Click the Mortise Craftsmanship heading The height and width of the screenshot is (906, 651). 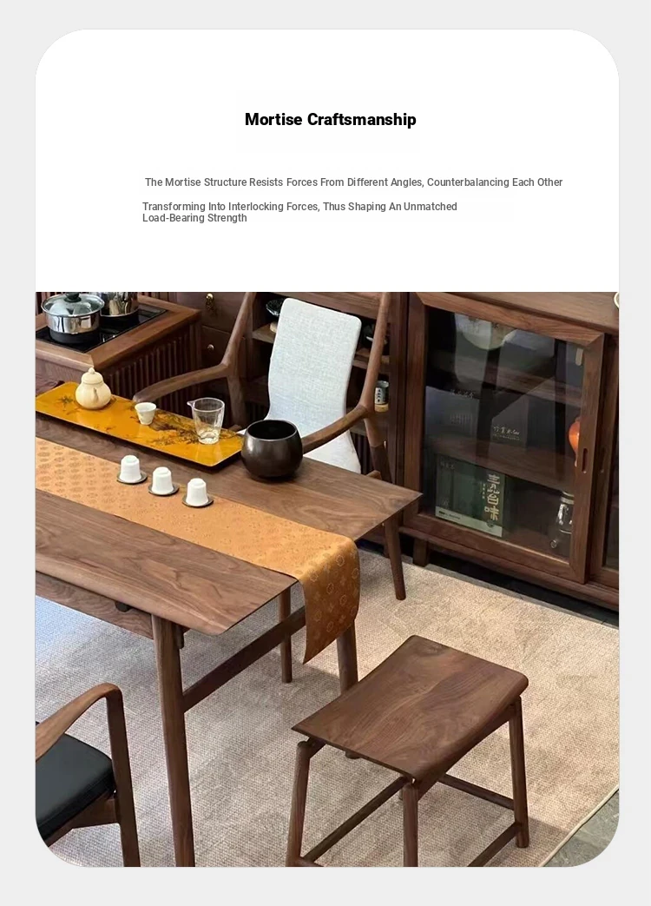330,120
